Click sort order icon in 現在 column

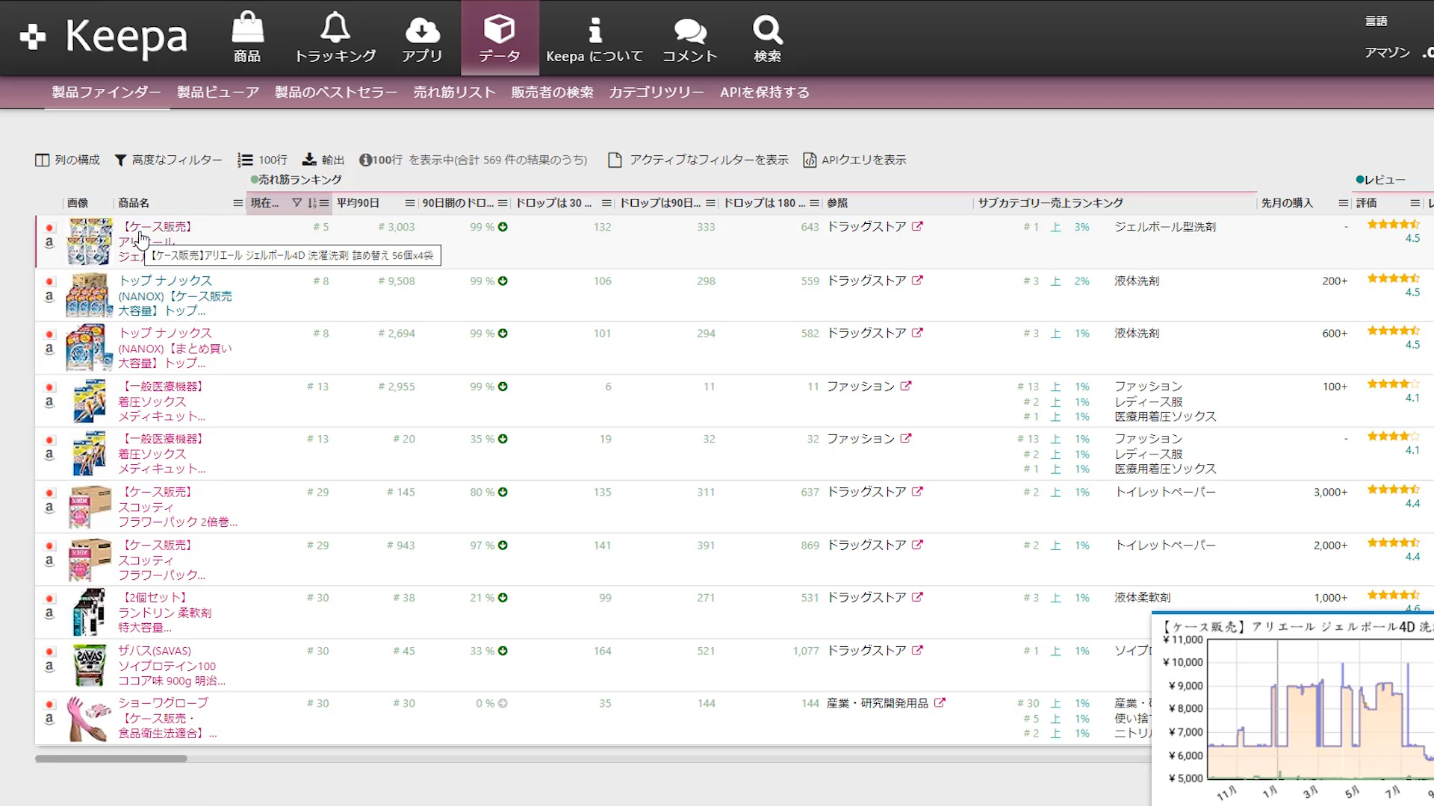(x=312, y=203)
